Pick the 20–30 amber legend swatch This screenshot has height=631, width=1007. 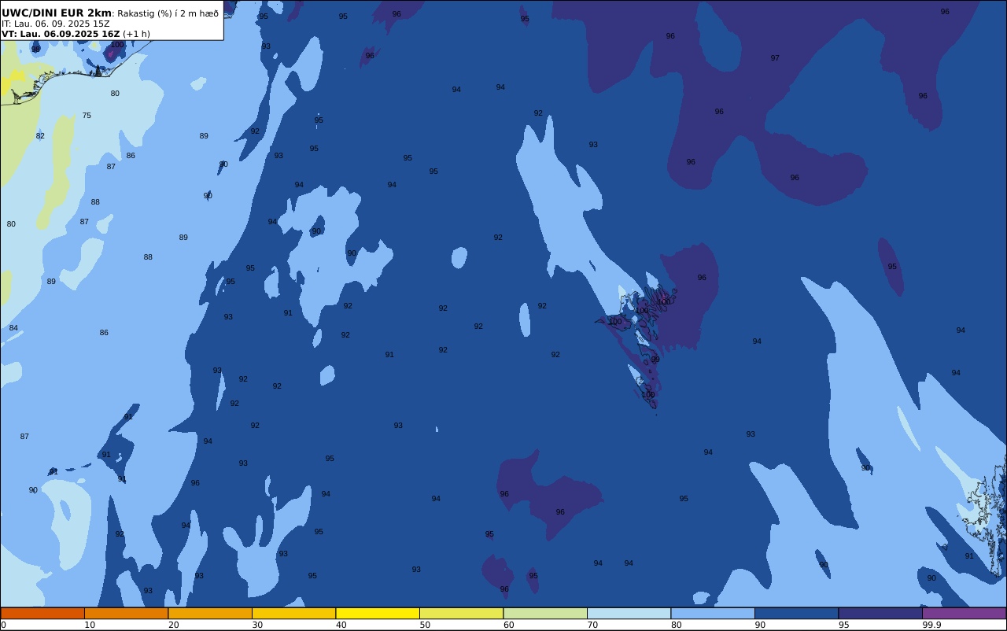point(210,613)
